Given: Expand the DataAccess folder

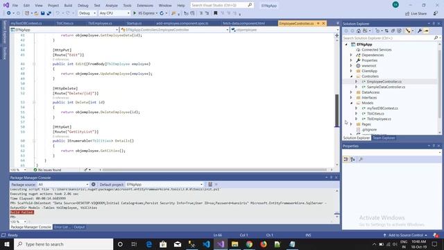Looking at the screenshot, I should [x=351, y=92].
